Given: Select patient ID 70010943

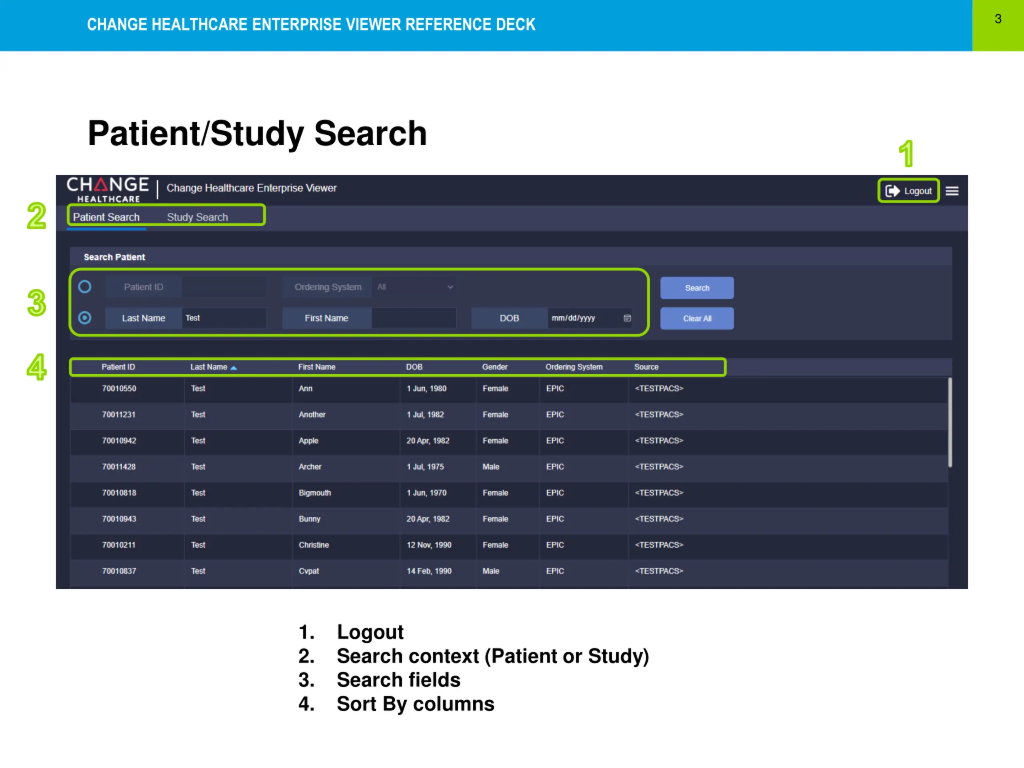Looking at the screenshot, I should 119,519.
